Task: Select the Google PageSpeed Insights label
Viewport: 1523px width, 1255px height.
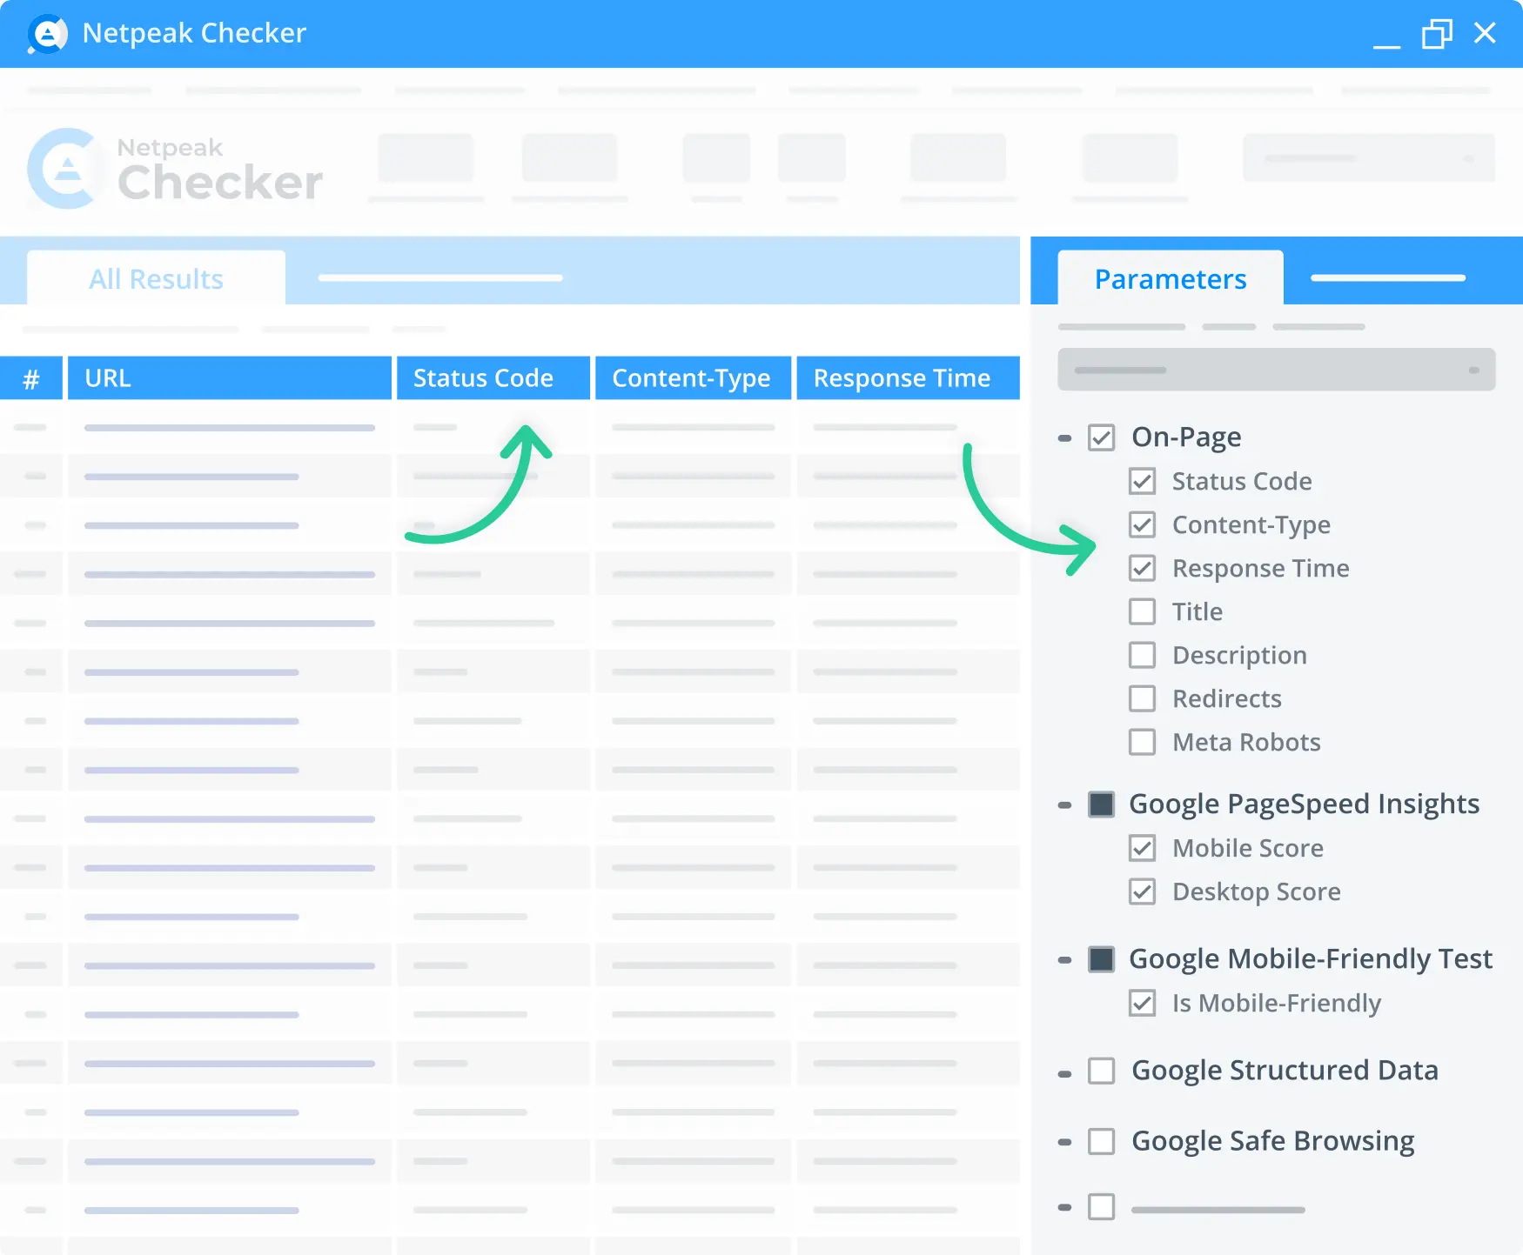Action: (1304, 804)
